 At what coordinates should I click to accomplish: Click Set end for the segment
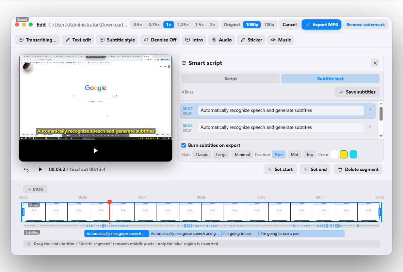[x=315, y=170]
